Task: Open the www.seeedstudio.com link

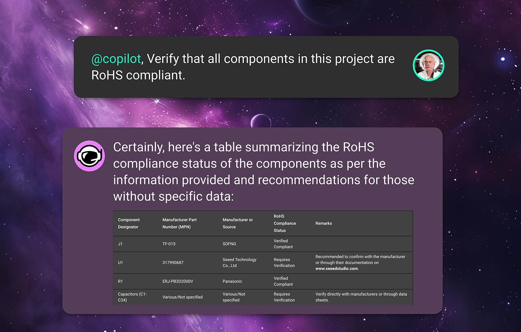Action: (336, 269)
